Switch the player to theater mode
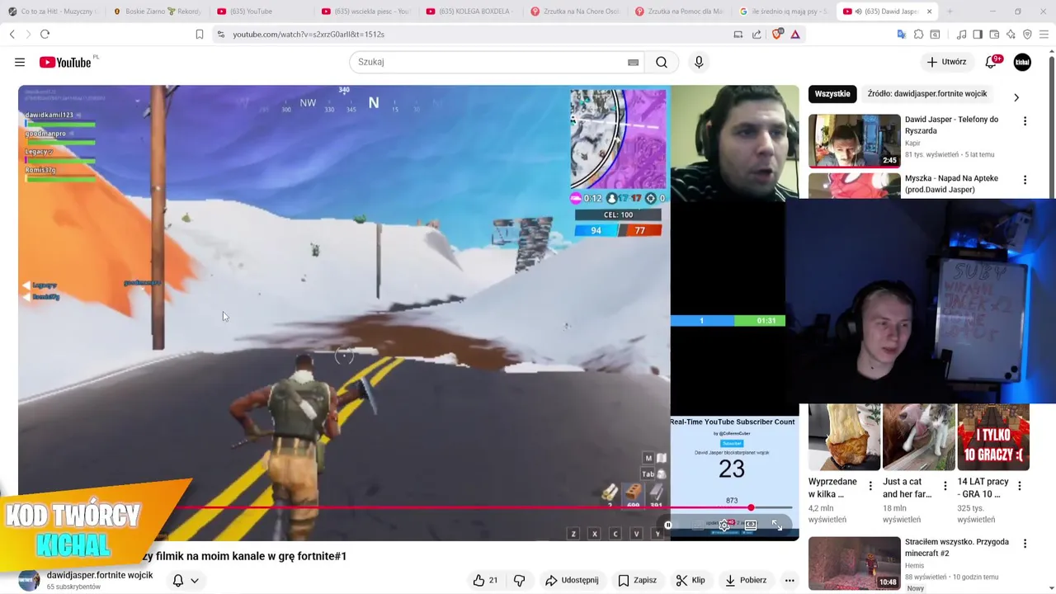The width and height of the screenshot is (1056, 594). point(751,525)
